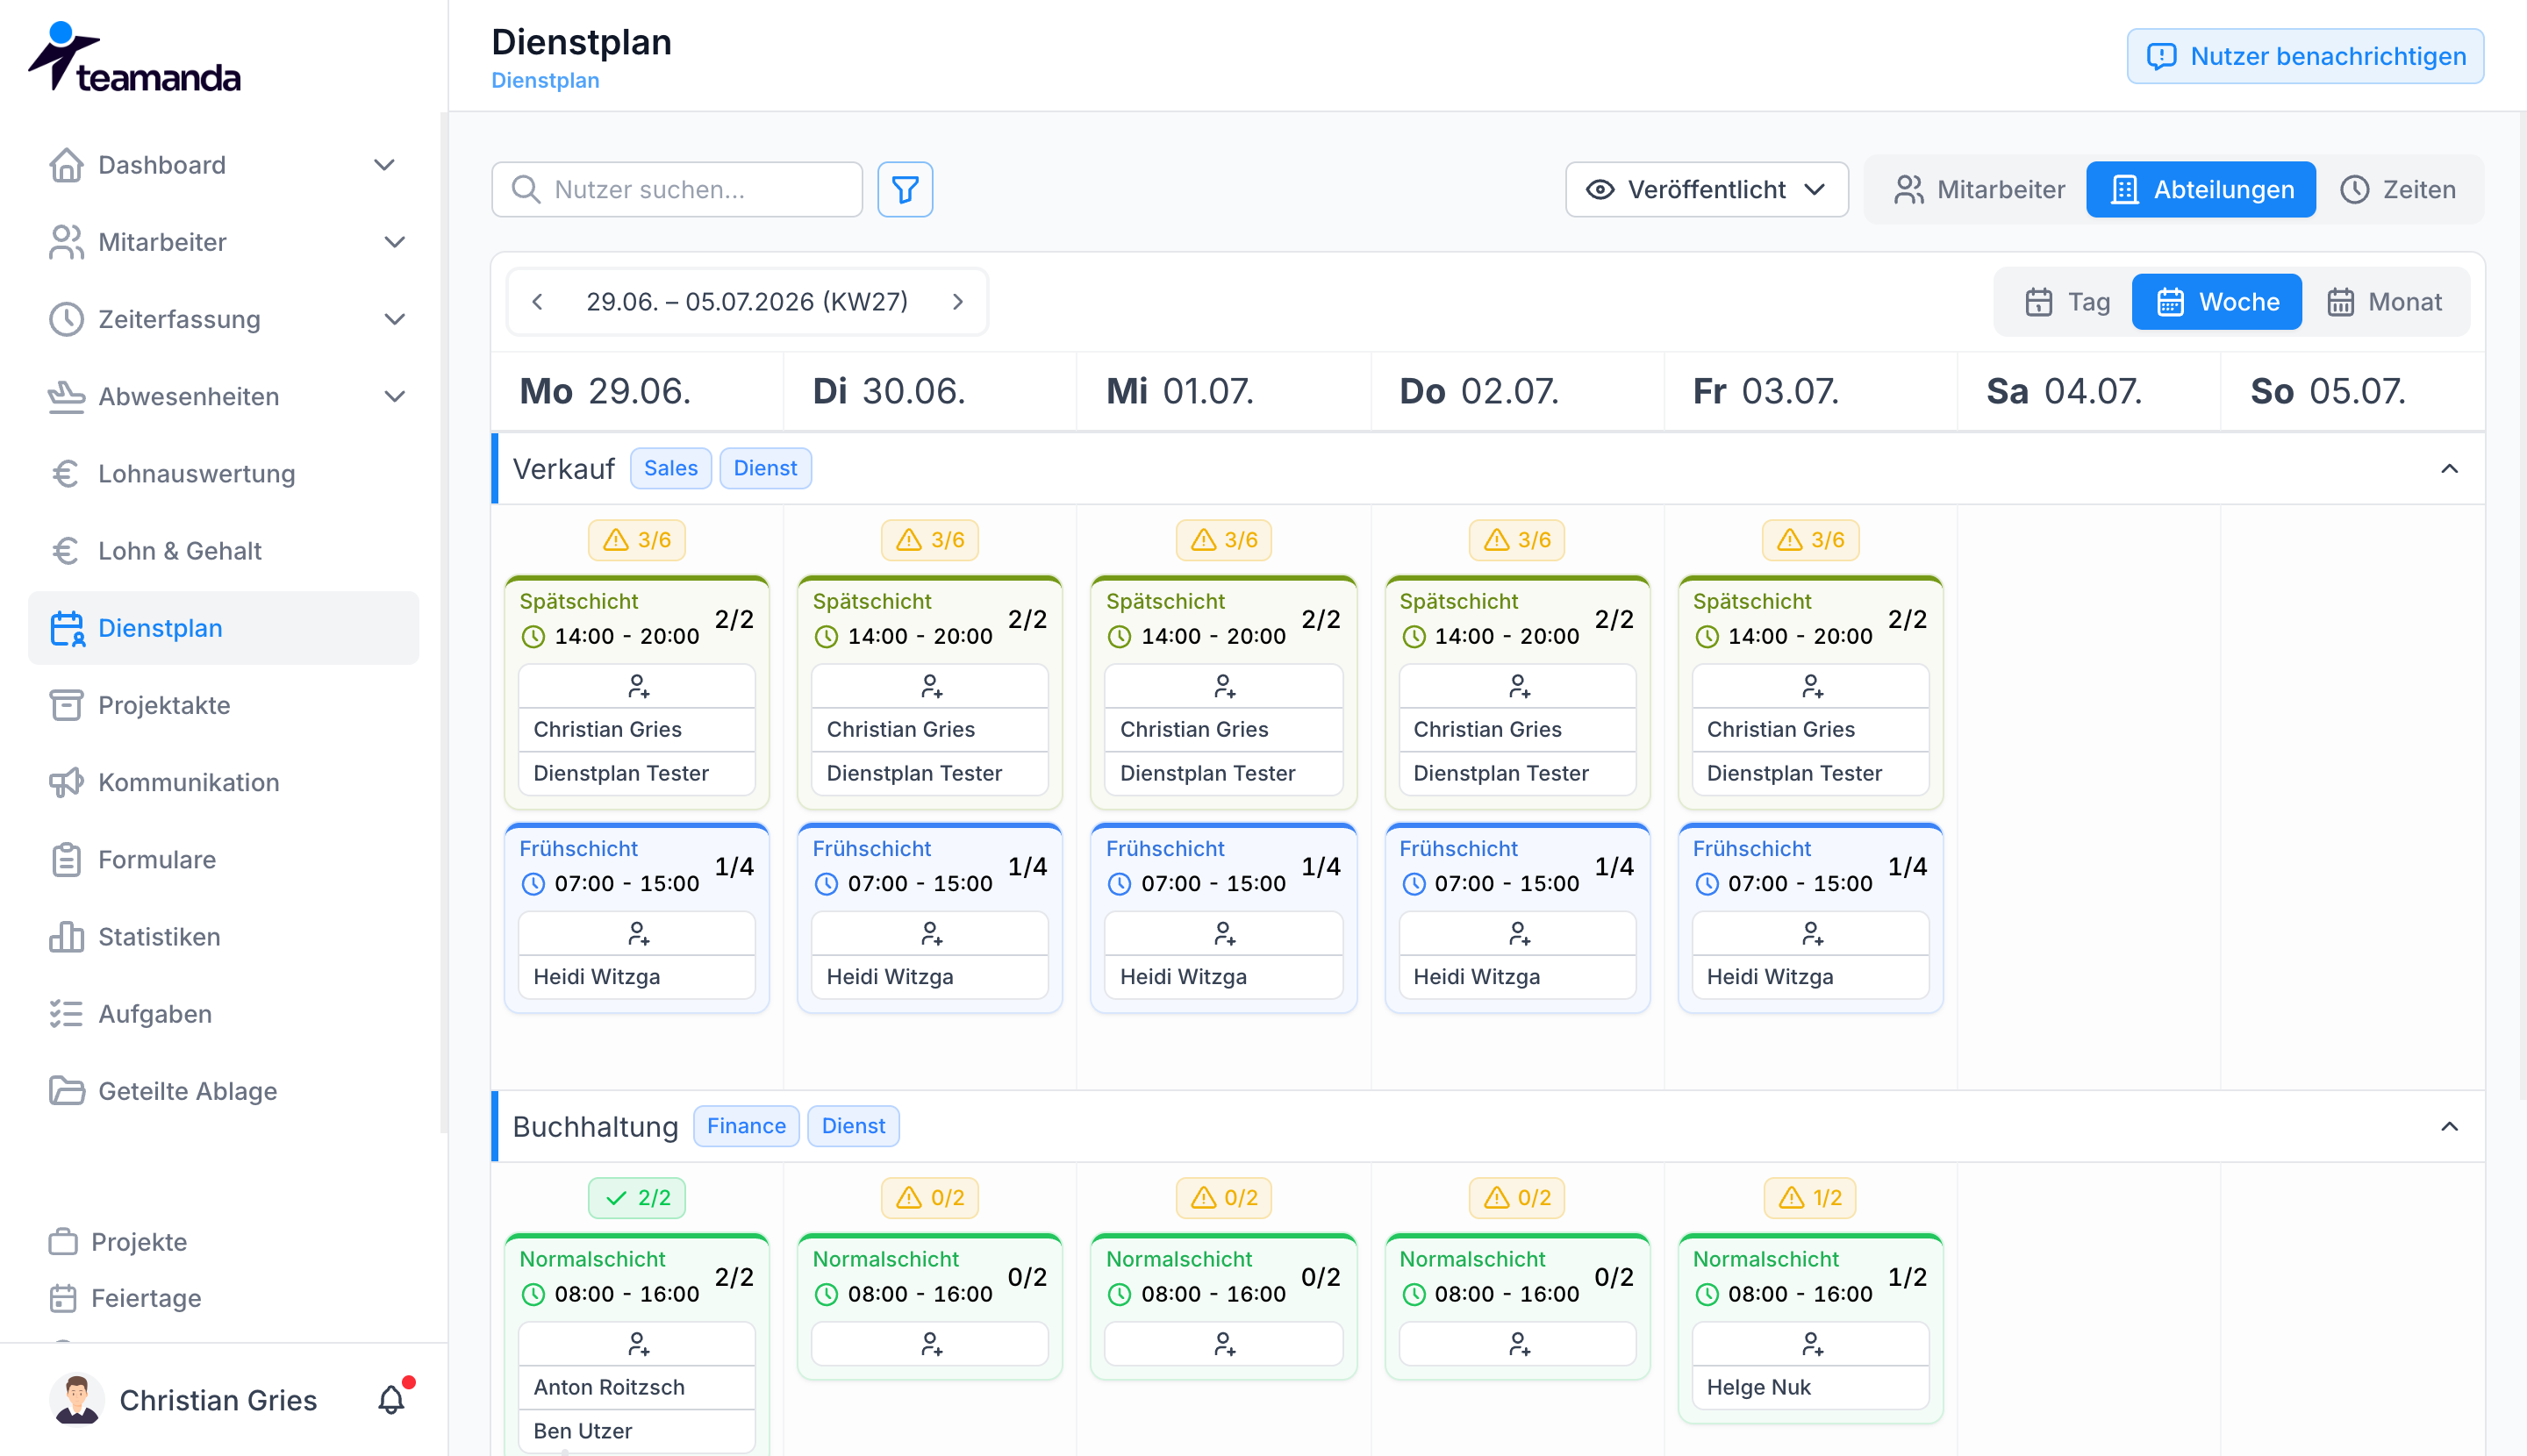Collapse the Verkauf department section
This screenshot has width=2527, height=1456.
(x=2449, y=468)
